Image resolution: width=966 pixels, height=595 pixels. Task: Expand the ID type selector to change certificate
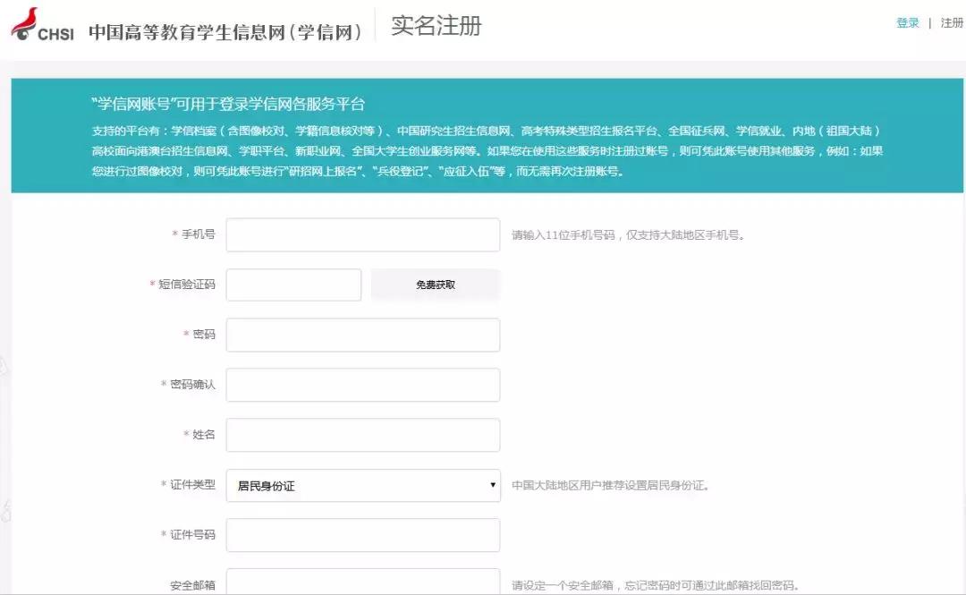tap(362, 484)
